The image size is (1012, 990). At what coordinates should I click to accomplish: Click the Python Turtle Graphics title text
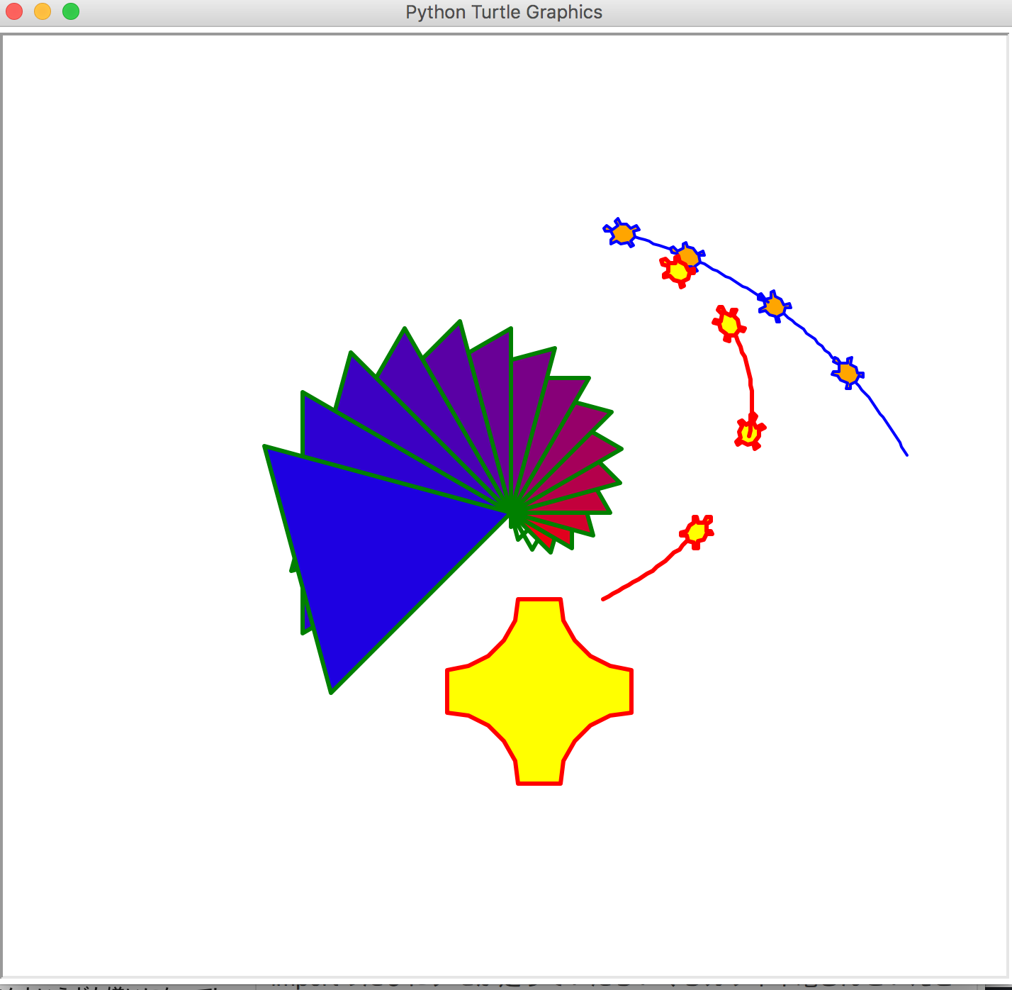503,11
